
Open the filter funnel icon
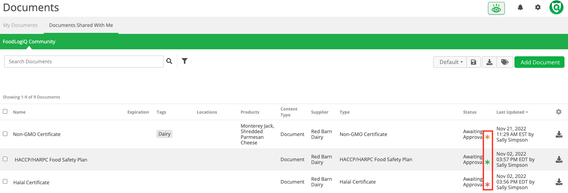[185, 61]
